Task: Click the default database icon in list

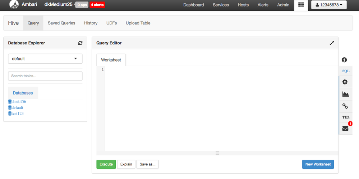Action: point(10,108)
